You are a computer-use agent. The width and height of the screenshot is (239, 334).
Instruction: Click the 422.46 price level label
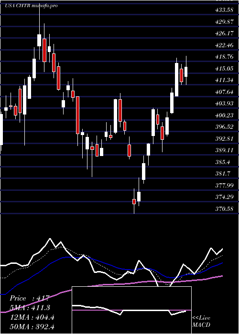(224, 45)
